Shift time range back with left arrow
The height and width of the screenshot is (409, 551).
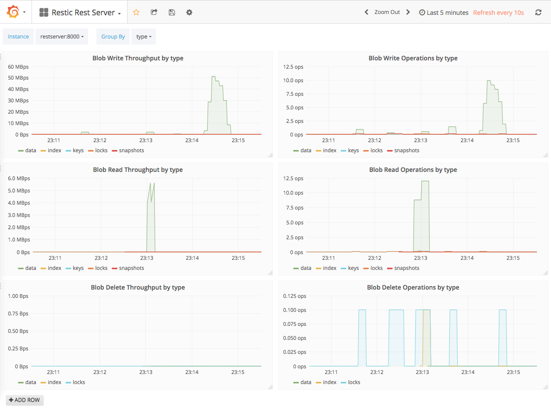366,12
